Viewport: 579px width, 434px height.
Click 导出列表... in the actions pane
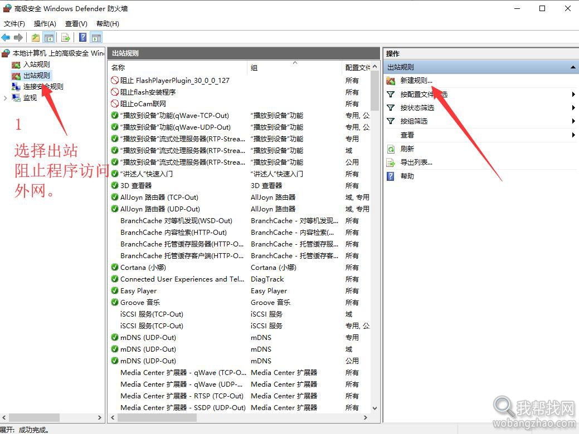click(x=416, y=162)
